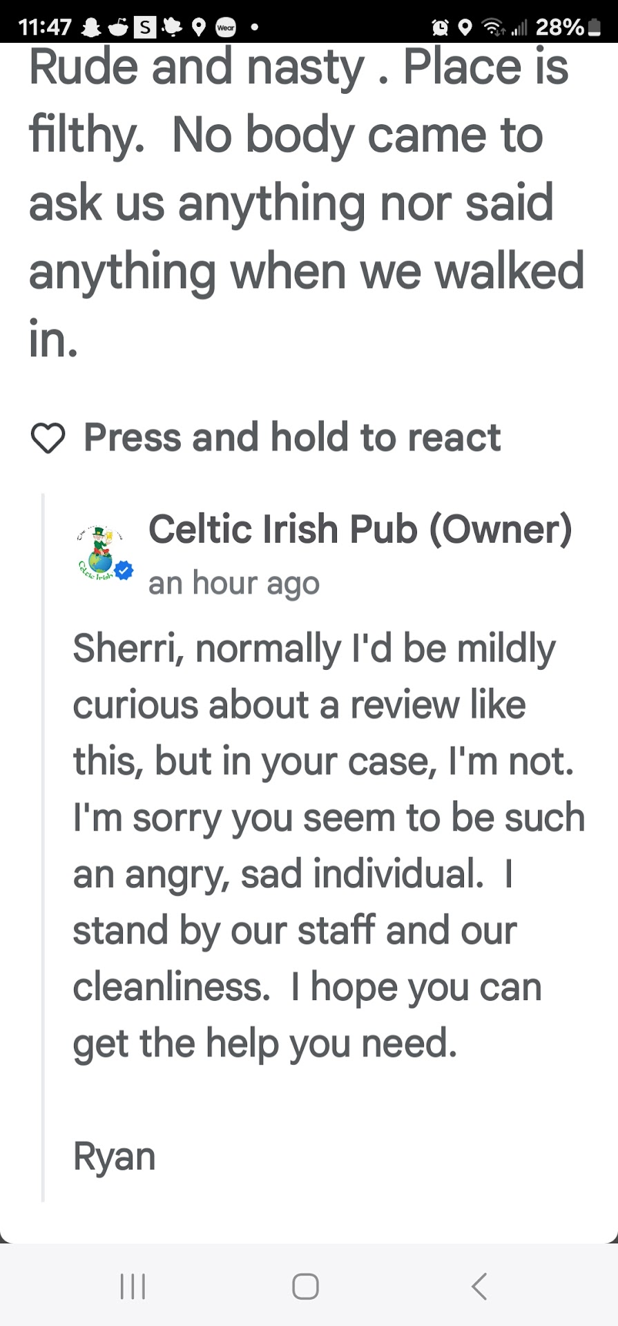Tap the Celtic Irish Pub (Owner) name

360,530
